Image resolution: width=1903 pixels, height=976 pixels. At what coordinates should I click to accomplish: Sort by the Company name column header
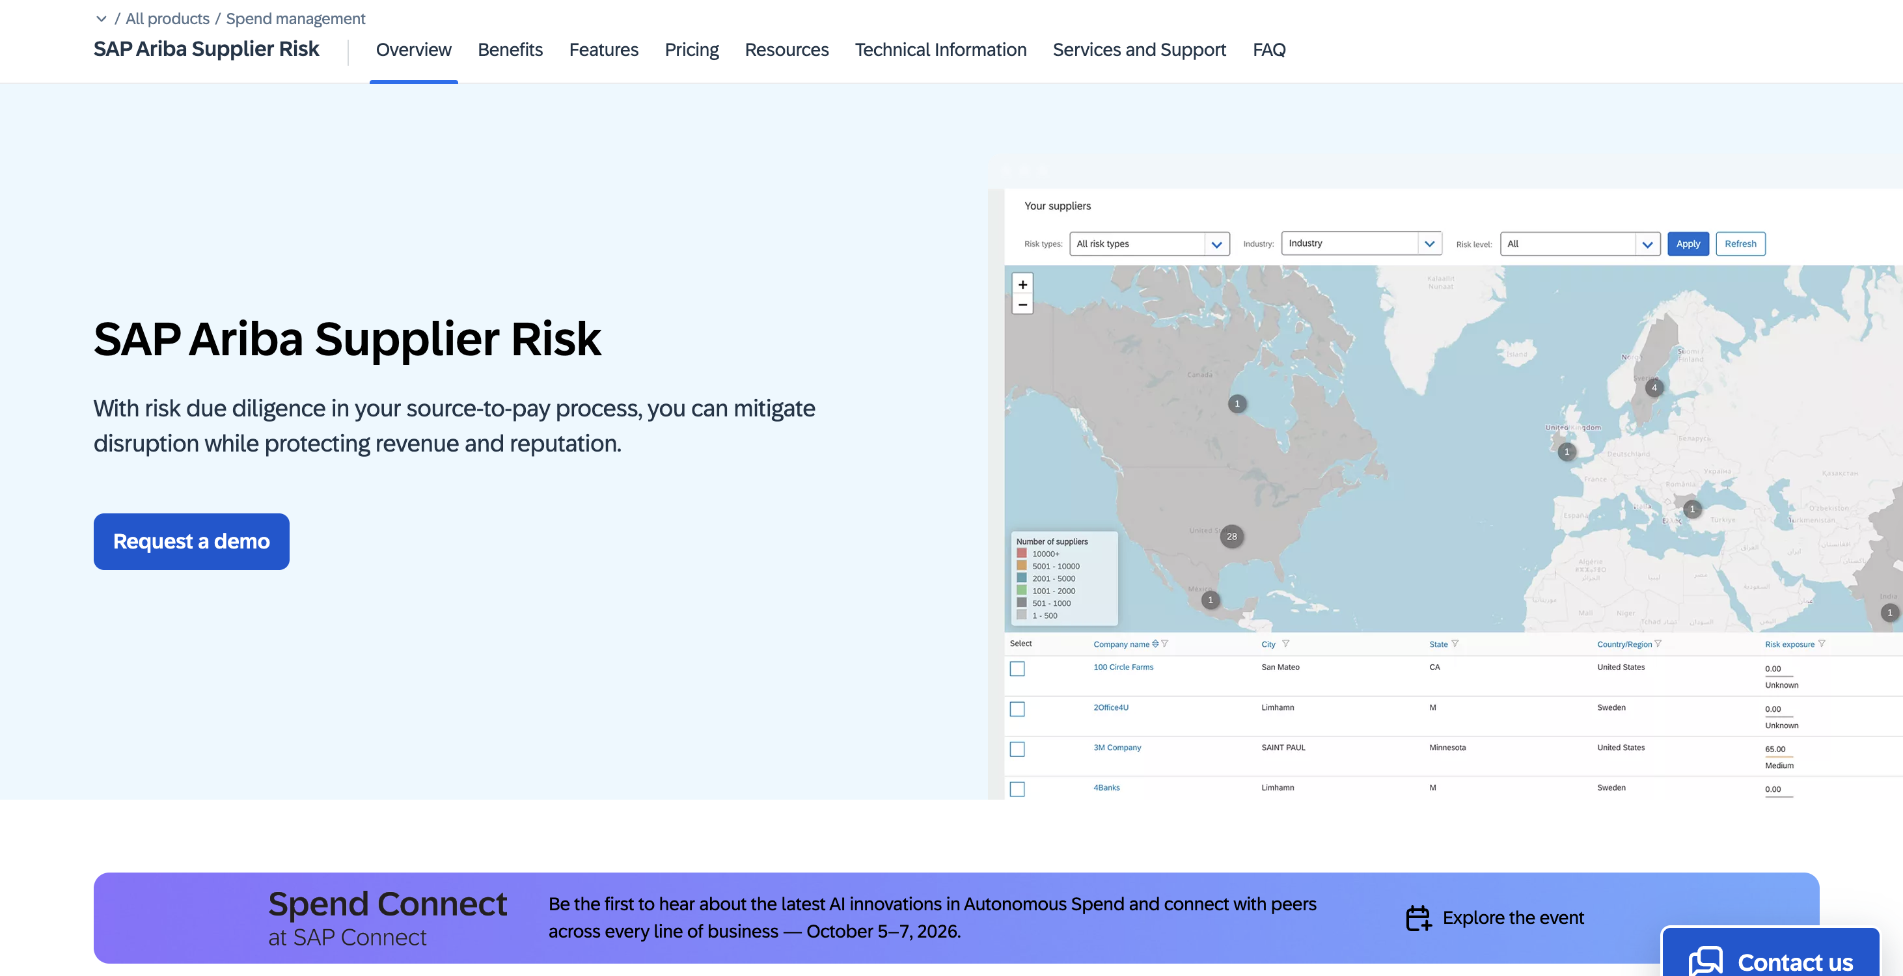[x=1121, y=644]
